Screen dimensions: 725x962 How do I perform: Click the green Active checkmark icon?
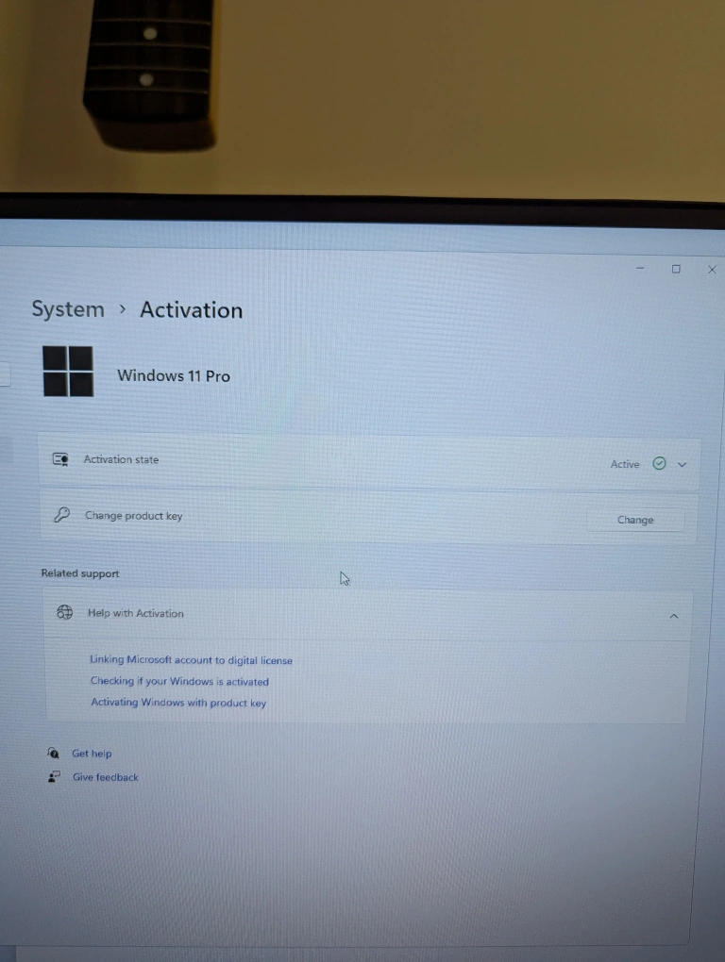659,463
